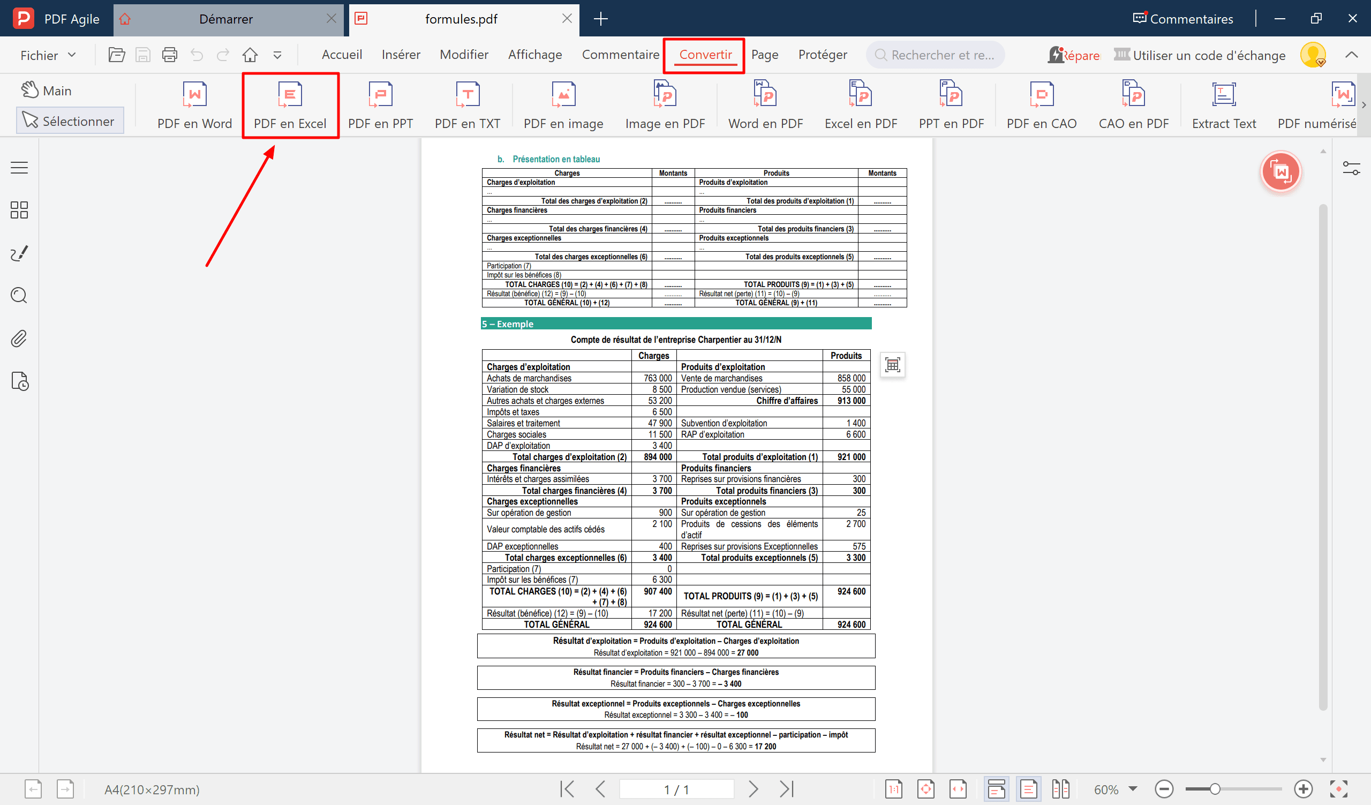Image resolution: width=1371 pixels, height=805 pixels.
Task: Open attachments panel paperclip icon
Action: 19,338
